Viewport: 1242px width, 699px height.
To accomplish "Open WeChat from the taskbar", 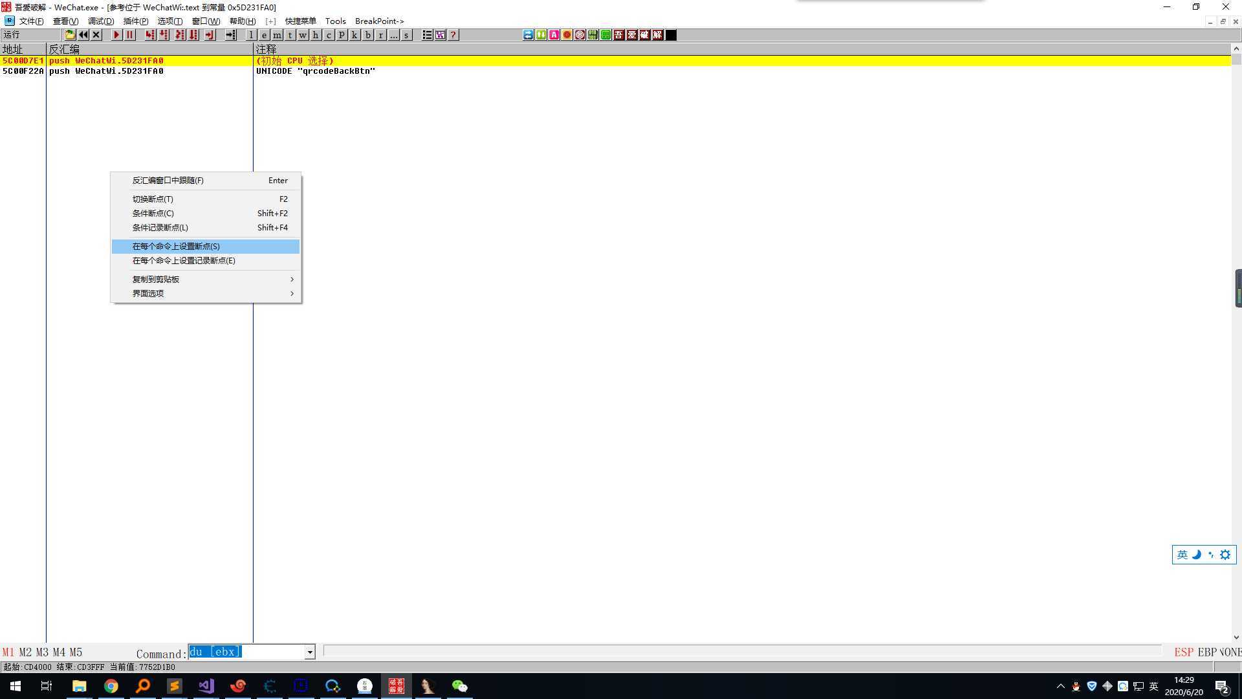I will (459, 686).
